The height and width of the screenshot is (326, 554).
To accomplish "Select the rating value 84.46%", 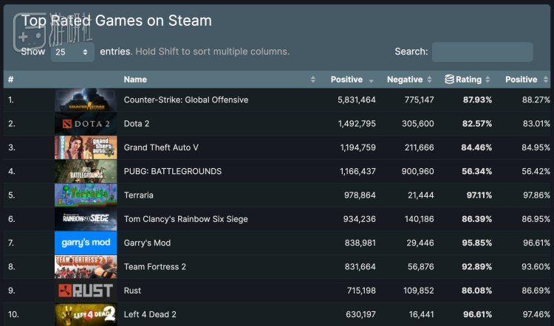I will coord(476,148).
